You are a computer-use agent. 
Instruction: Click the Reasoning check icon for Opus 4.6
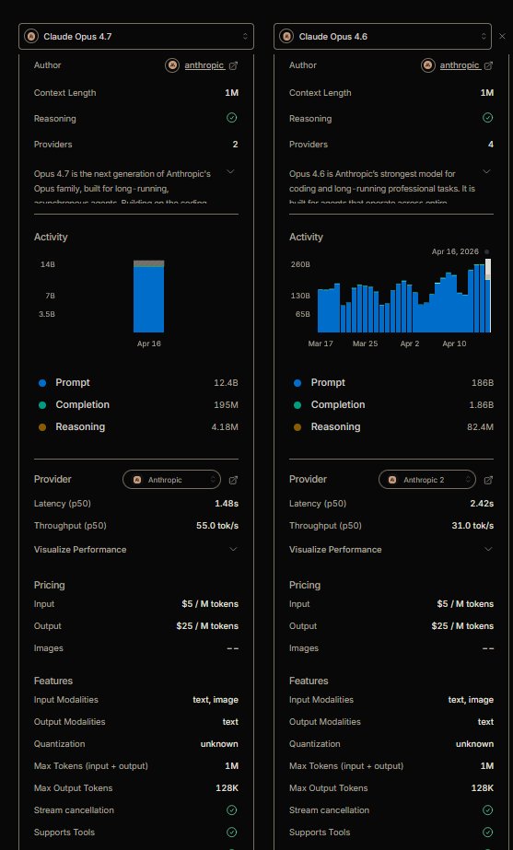487,118
